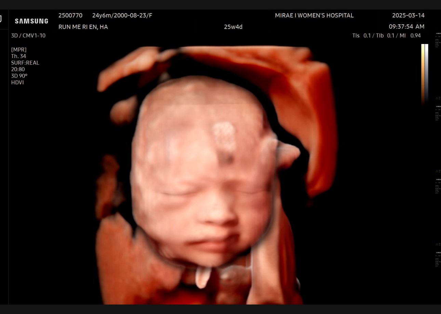Viewport: 441px width, 314px height.
Task: Click the gestational age 25w4d
Action: 233,27
